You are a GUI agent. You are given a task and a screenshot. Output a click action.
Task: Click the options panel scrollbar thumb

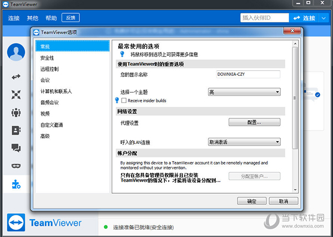click(295, 98)
